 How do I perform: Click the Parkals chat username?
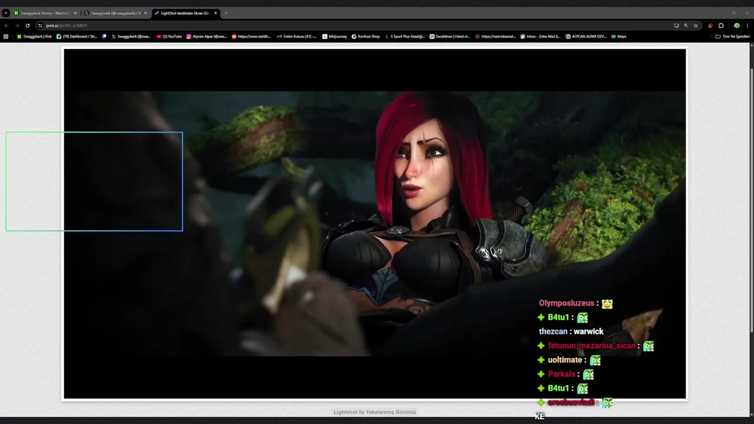tap(561, 374)
